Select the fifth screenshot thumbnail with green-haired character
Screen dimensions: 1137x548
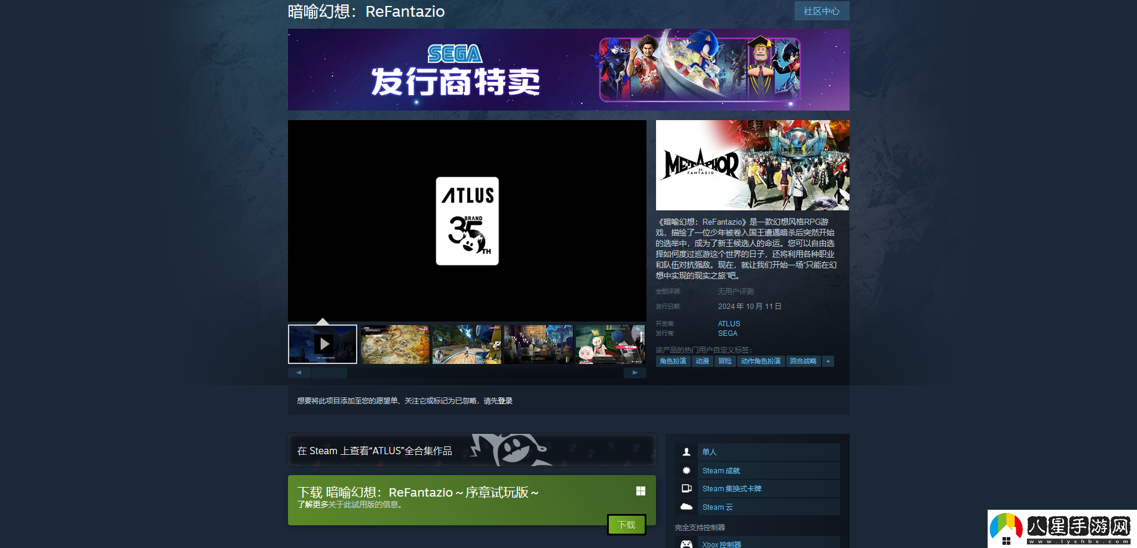click(610, 344)
